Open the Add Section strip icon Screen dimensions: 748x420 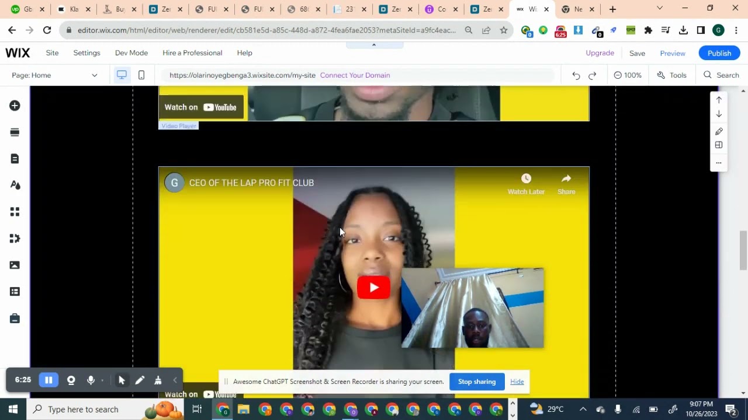[x=15, y=132]
